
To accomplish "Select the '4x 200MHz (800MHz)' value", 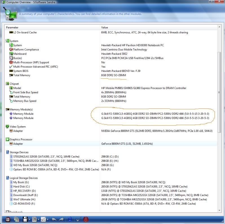I will point(114,92).
